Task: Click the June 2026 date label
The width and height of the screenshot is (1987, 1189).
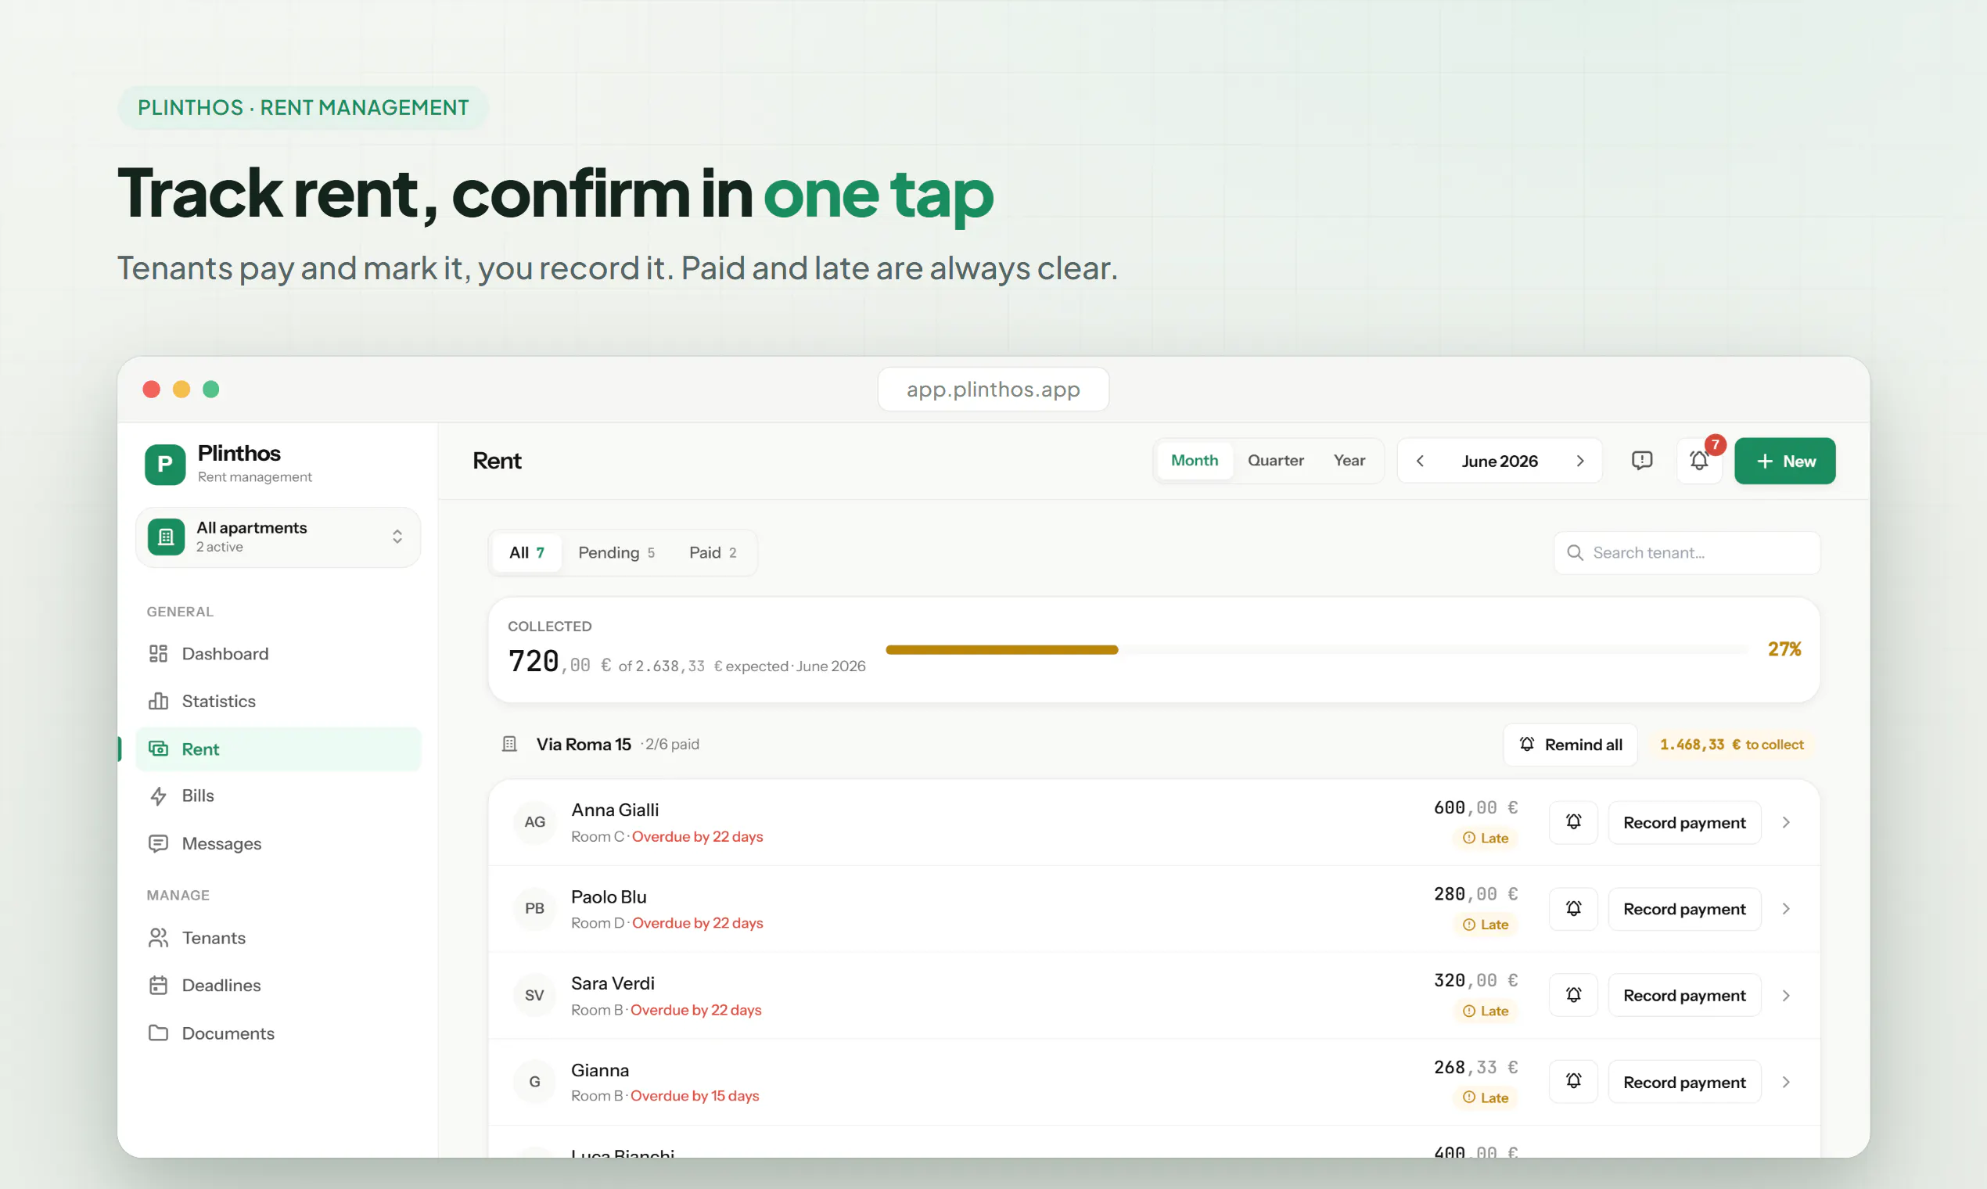Action: [x=1500, y=462]
